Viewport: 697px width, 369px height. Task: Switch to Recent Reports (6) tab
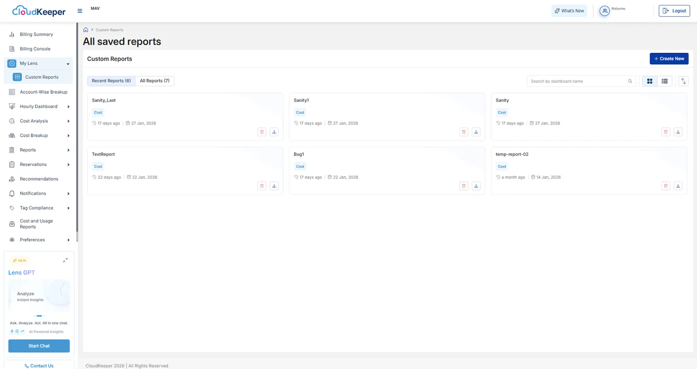[111, 81]
